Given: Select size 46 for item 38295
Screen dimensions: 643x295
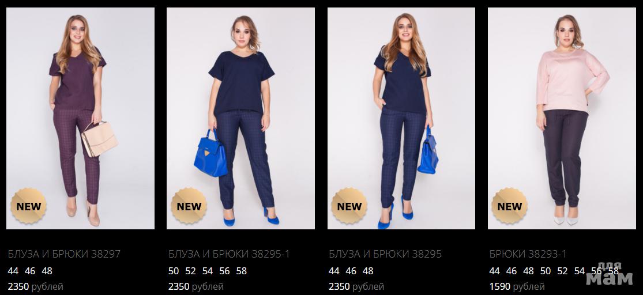Looking at the screenshot, I should click(x=351, y=271).
